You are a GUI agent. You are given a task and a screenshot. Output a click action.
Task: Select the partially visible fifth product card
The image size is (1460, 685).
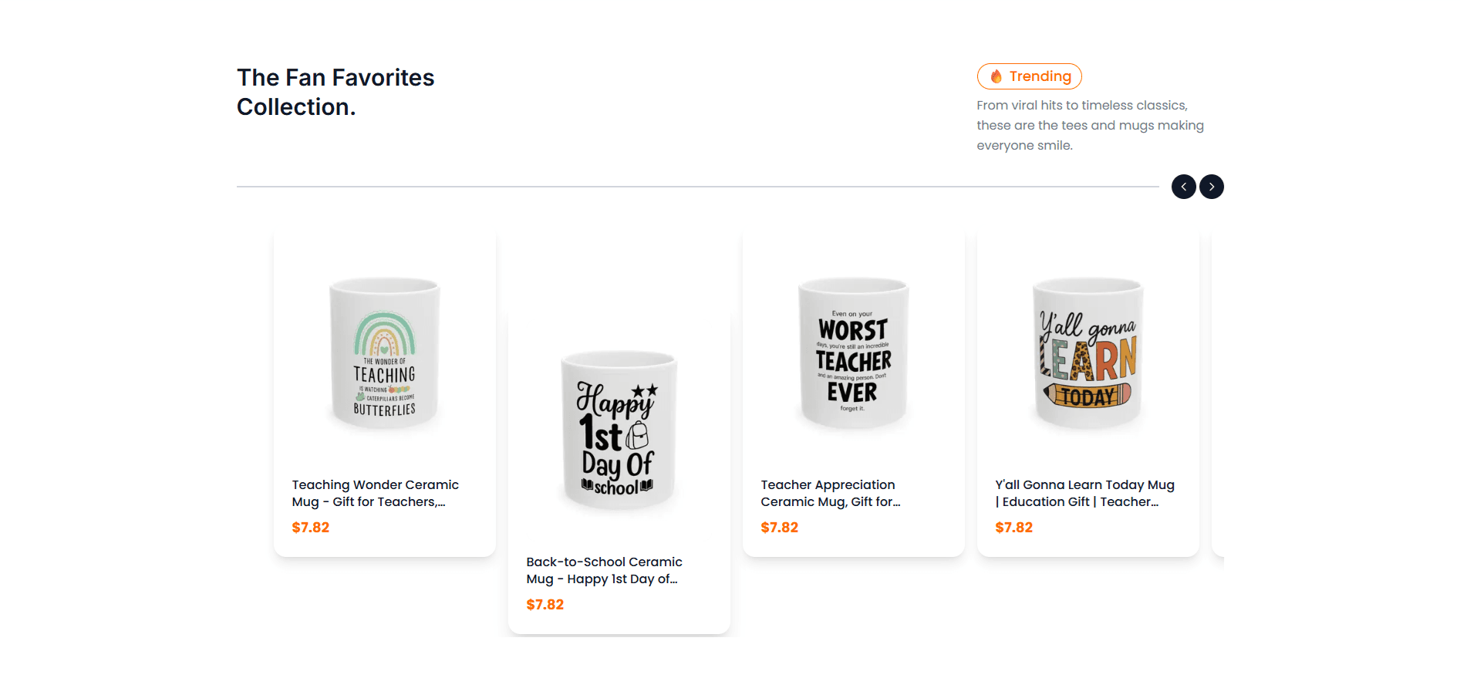tap(1218, 393)
